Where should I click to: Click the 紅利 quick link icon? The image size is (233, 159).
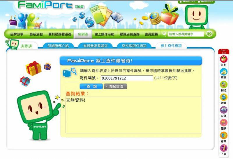pos(224,59)
